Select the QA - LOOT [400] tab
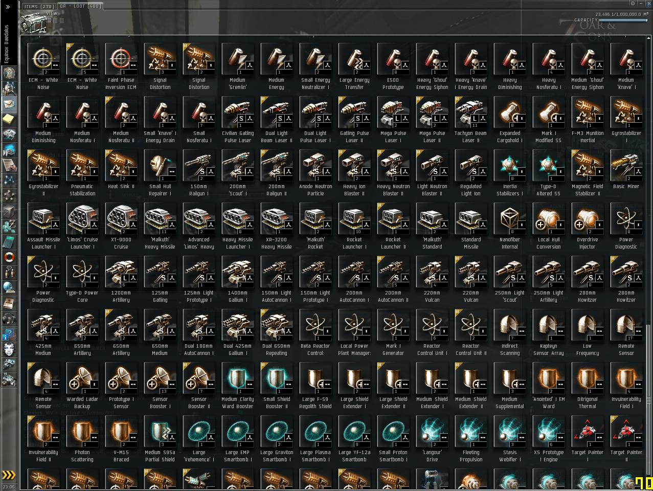This screenshot has width=653, height=491. click(x=80, y=7)
